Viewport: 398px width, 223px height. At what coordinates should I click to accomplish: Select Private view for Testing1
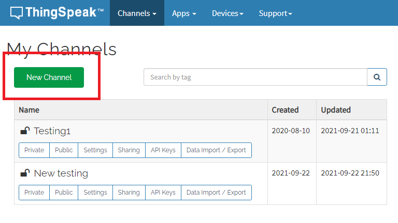[x=34, y=150]
